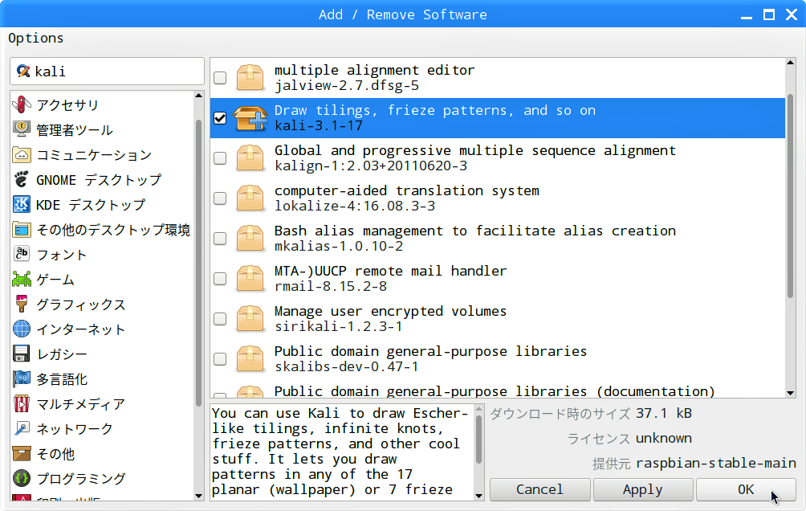Select 'computer-aided translation system' package row

coord(498,198)
